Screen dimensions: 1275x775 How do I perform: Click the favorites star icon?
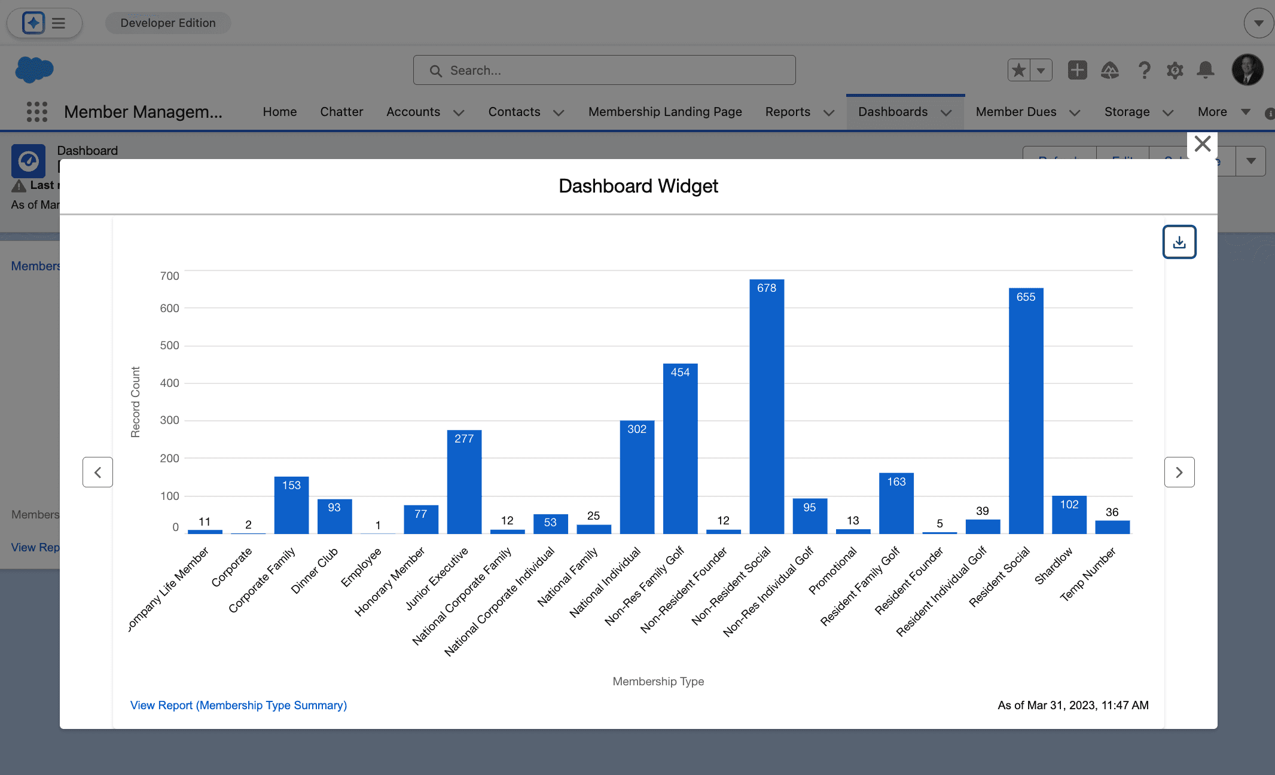pyautogui.click(x=1019, y=71)
